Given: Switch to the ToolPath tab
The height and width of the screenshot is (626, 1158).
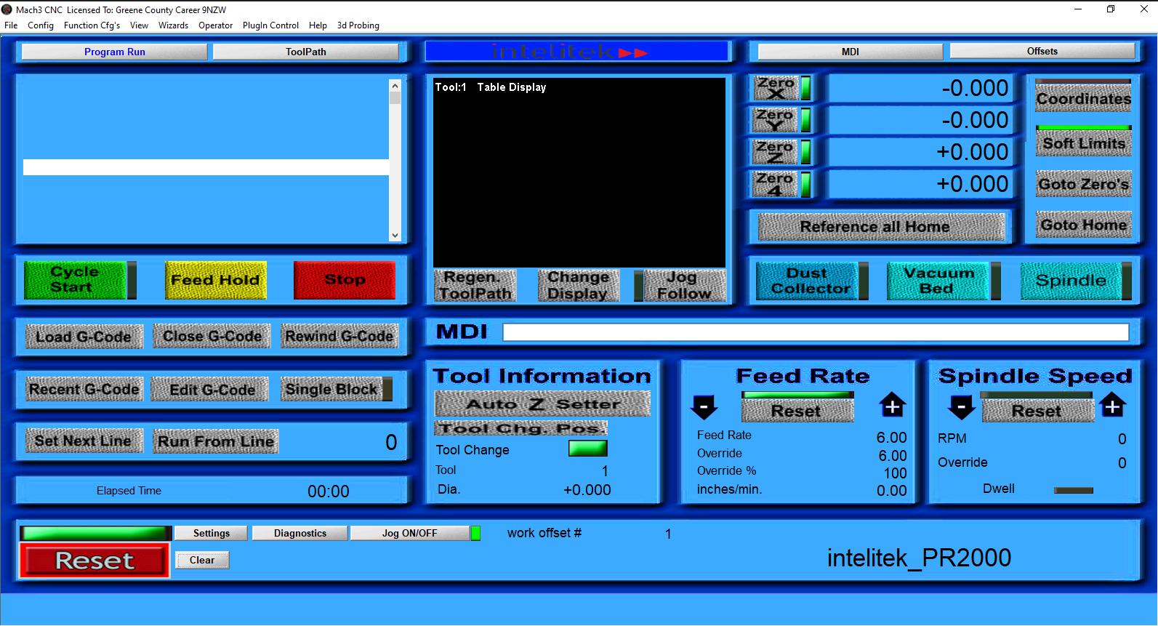Looking at the screenshot, I should pyautogui.click(x=306, y=52).
